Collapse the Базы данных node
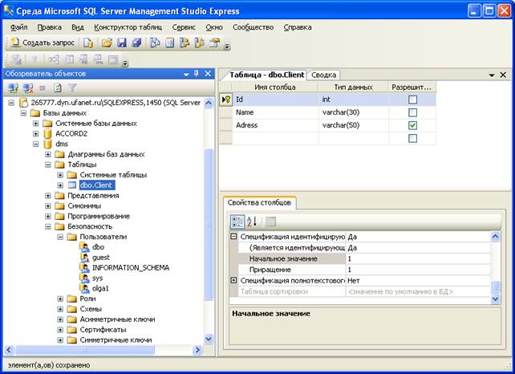 point(23,113)
